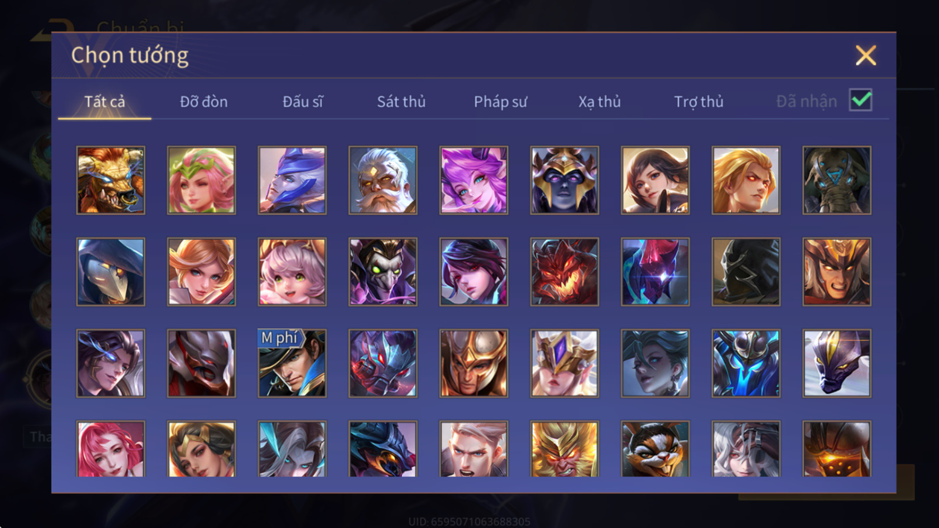Viewport: 939px width, 528px height.
Task: Select the purple-haired girl hero portrait
Action: click(x=474, y=180)
